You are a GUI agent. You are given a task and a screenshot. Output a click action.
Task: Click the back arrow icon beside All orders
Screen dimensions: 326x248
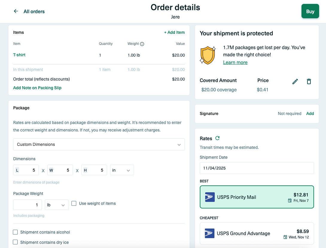[x=16, y=11]
